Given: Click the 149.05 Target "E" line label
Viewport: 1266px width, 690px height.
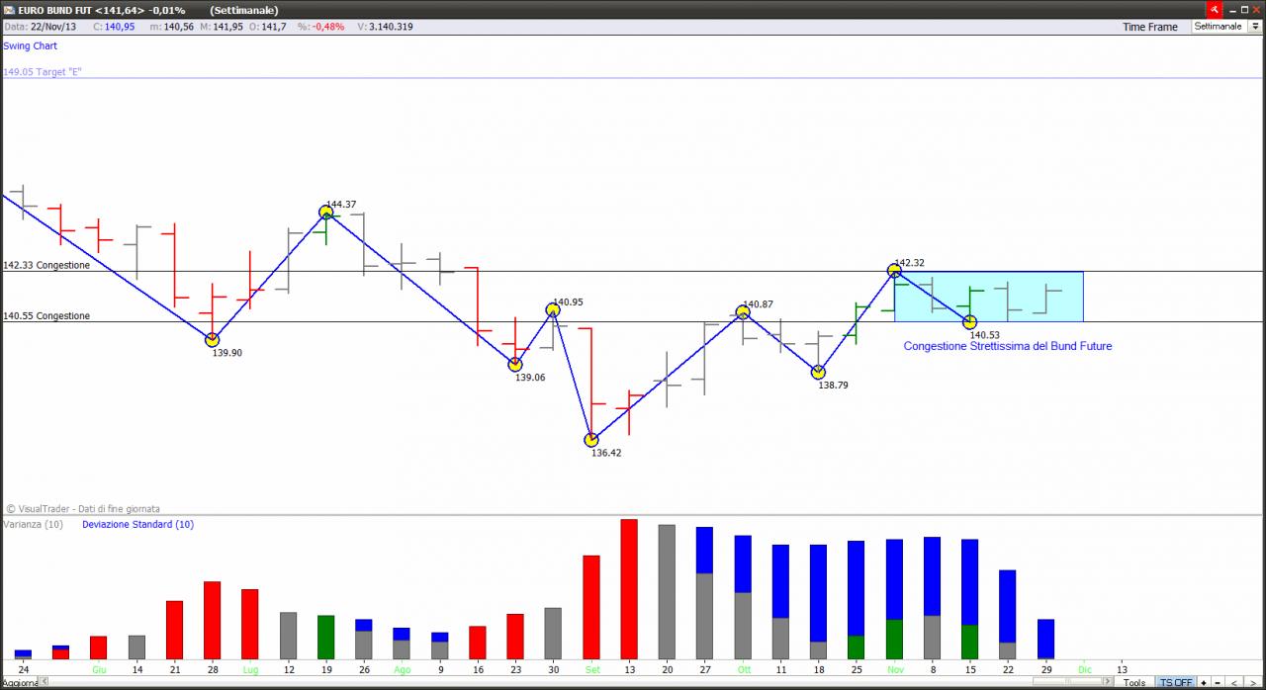Looking at the screenshot, I should click(43, 72).
